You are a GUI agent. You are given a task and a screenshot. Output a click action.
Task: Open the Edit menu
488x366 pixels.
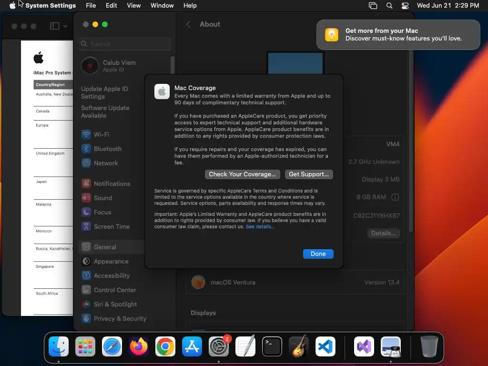(x=112, y=6)
